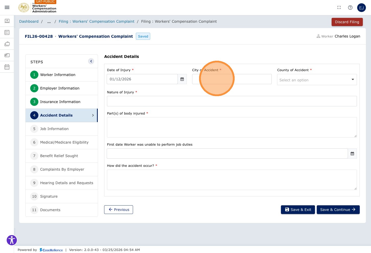
Task: Click the version text in footer
Action: (x=104, y=250)
